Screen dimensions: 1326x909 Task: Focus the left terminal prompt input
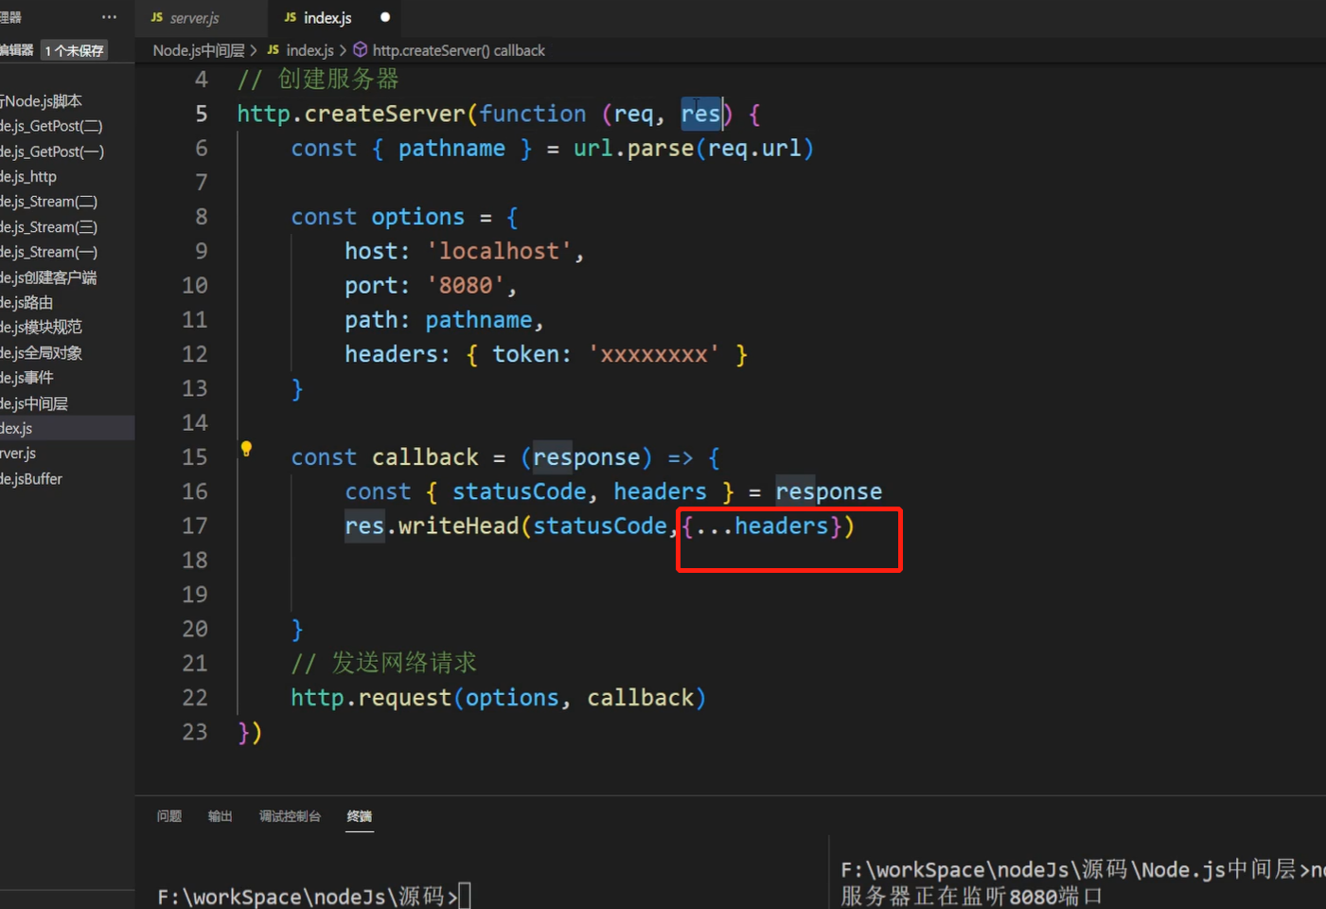(465, 896)
